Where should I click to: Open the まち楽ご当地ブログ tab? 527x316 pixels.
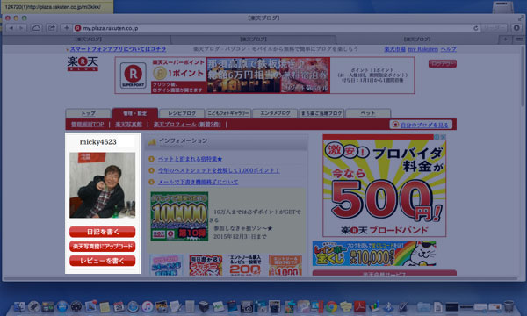[321, 113]
